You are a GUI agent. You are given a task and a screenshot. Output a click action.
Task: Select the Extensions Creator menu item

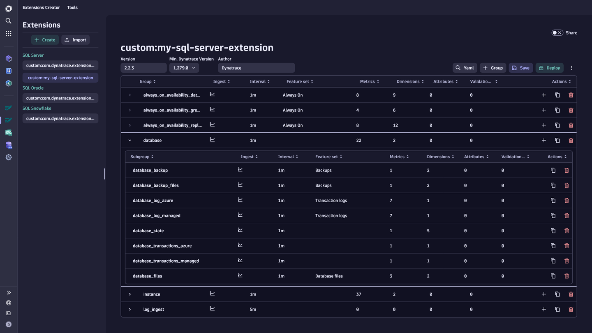coord(41,7)
